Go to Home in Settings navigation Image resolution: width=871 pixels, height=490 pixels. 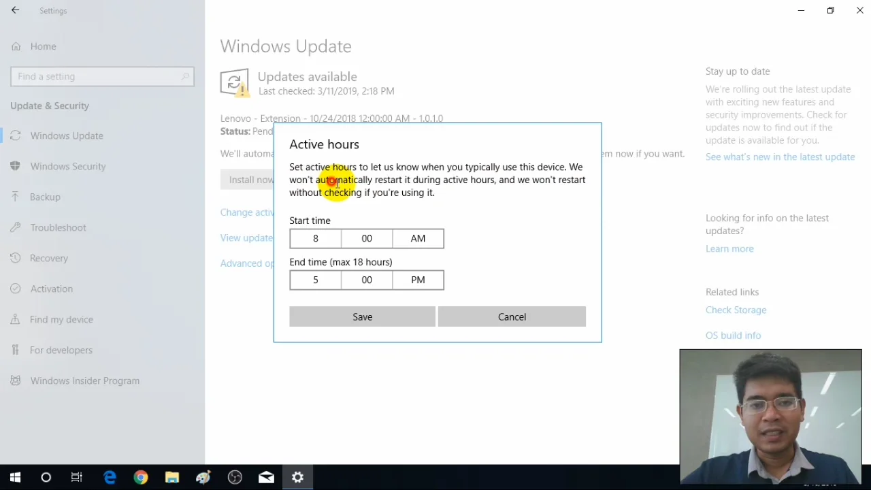click(x=43, y=46)
